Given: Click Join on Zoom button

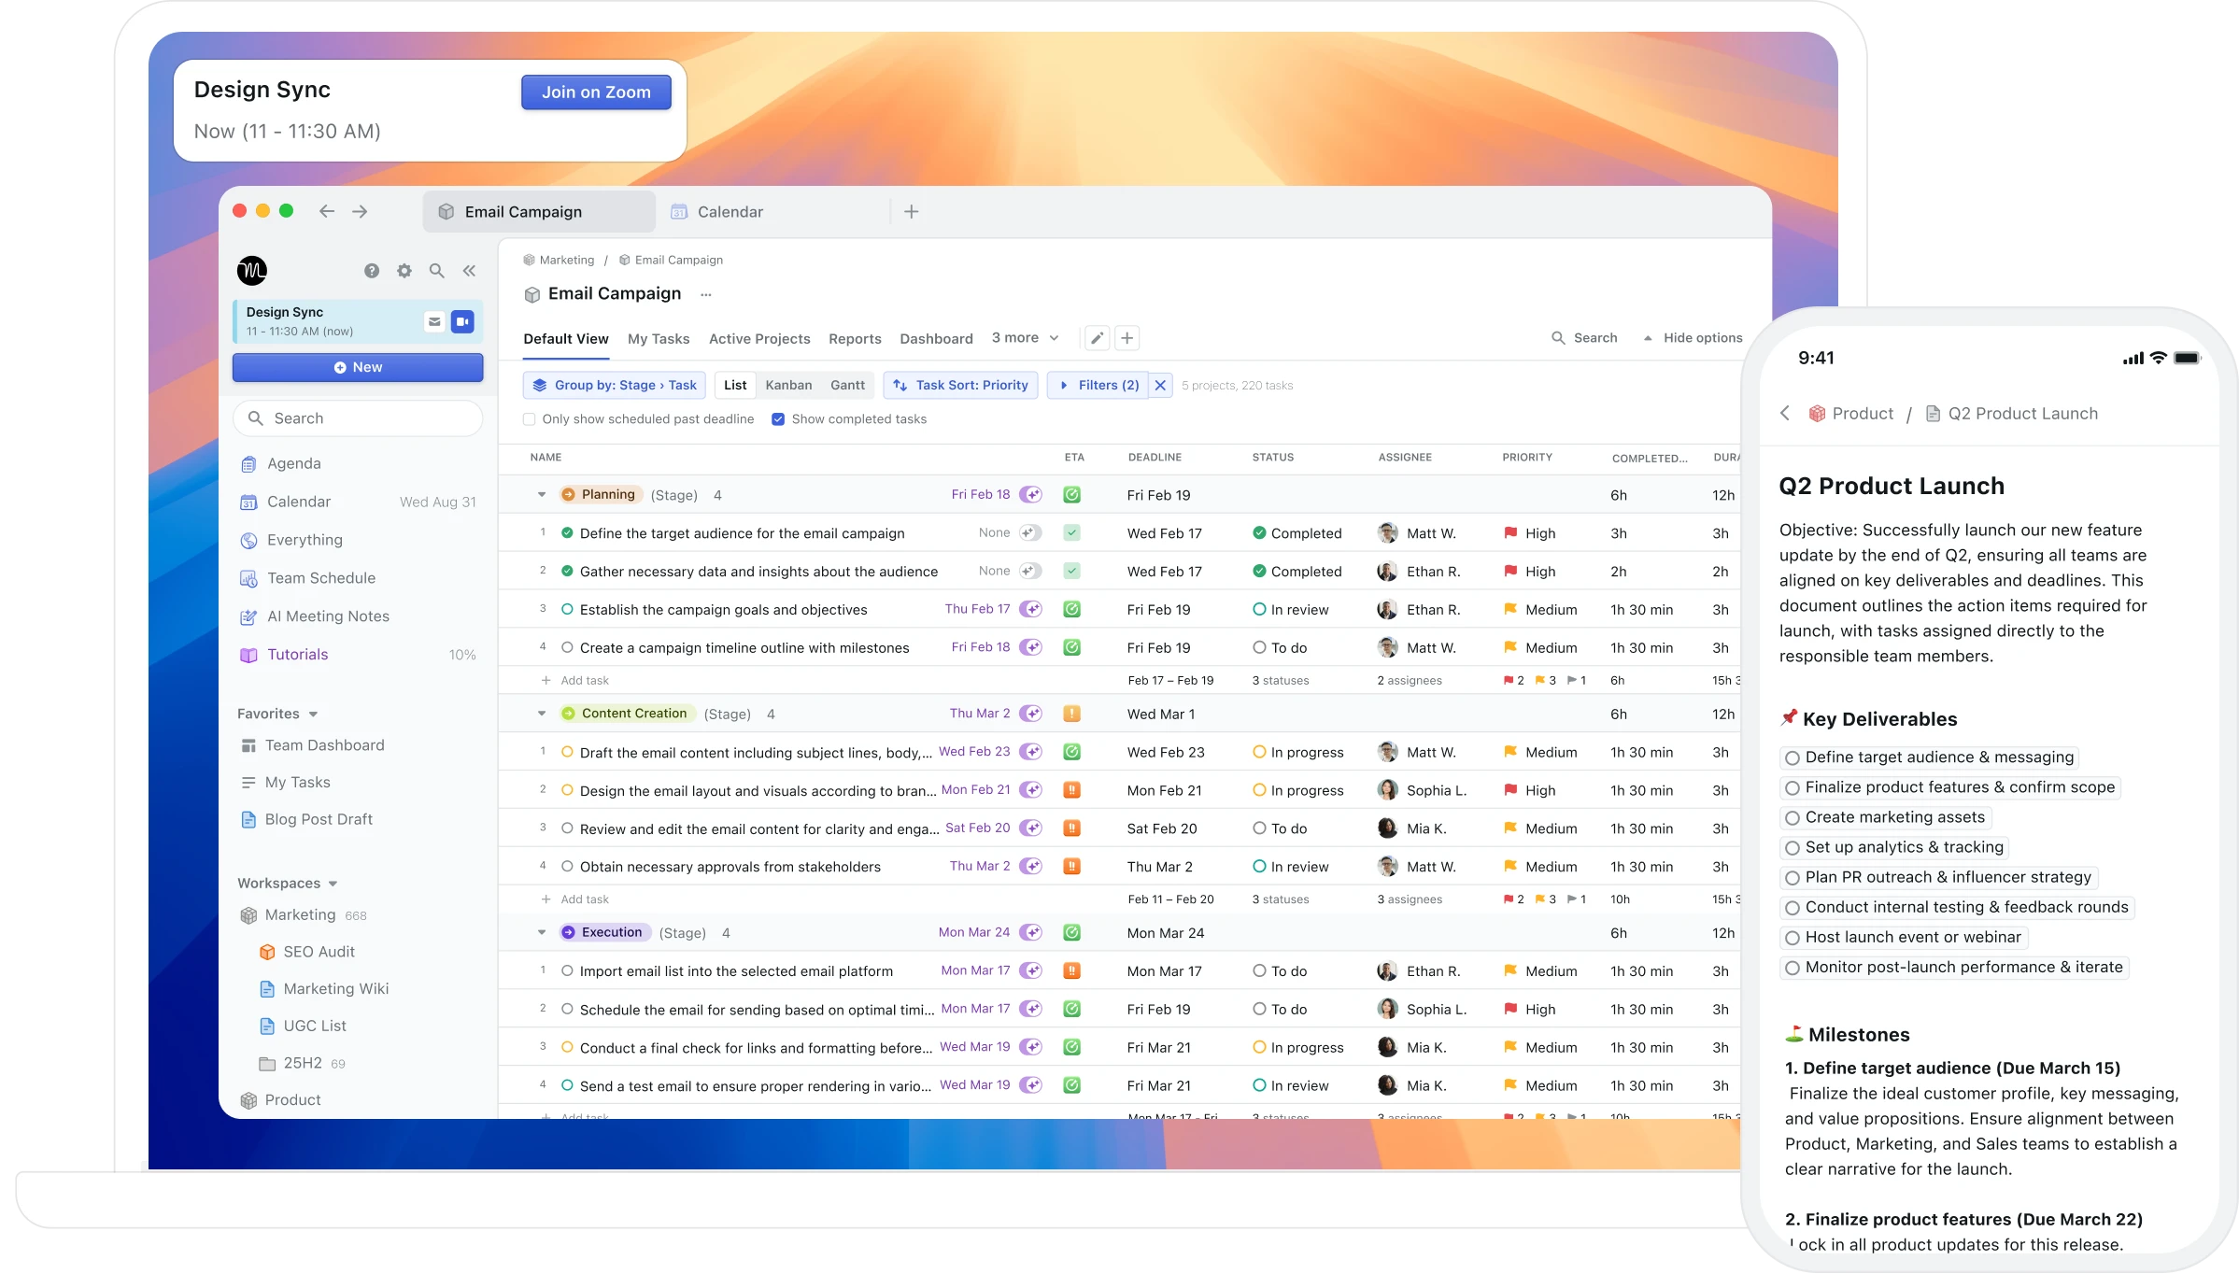Looking at the screenshot, I should click(596, 92).
